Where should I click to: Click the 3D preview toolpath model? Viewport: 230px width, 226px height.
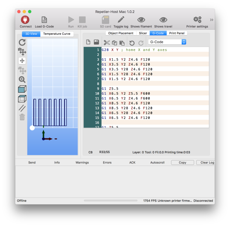point(50,112)
